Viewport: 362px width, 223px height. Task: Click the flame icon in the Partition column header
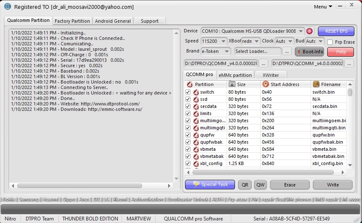(x=190, y=84)
